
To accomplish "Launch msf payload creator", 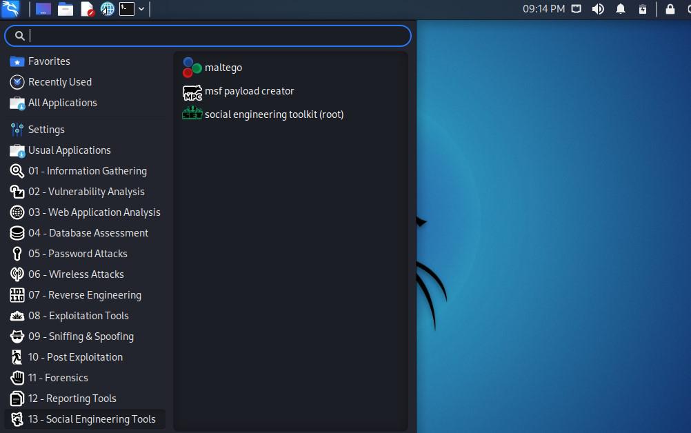I will [x=291, y=91].
